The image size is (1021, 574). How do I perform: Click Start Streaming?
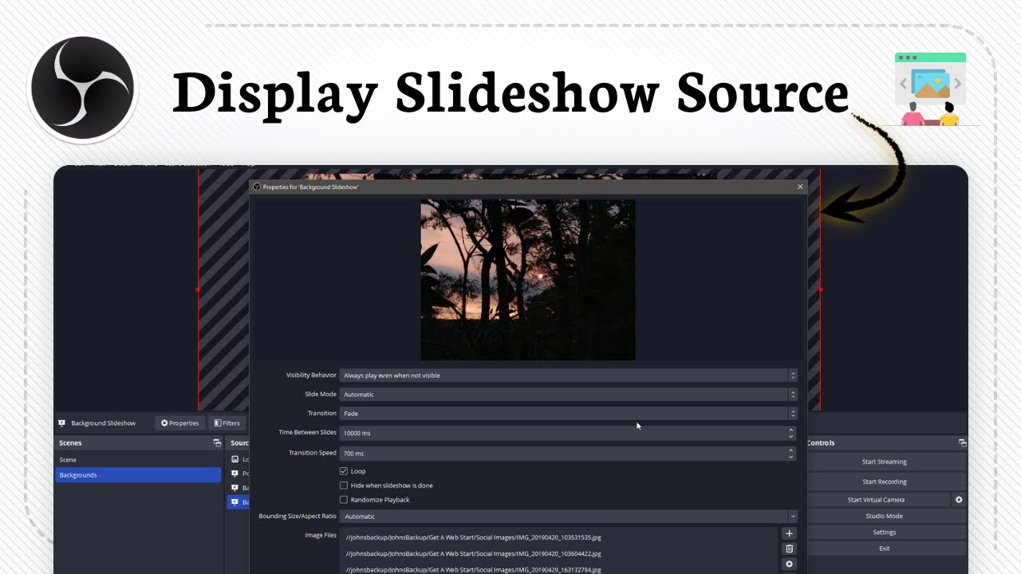point(884,462)
